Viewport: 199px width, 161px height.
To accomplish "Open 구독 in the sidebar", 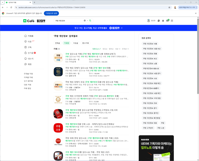I will point(28,47).
